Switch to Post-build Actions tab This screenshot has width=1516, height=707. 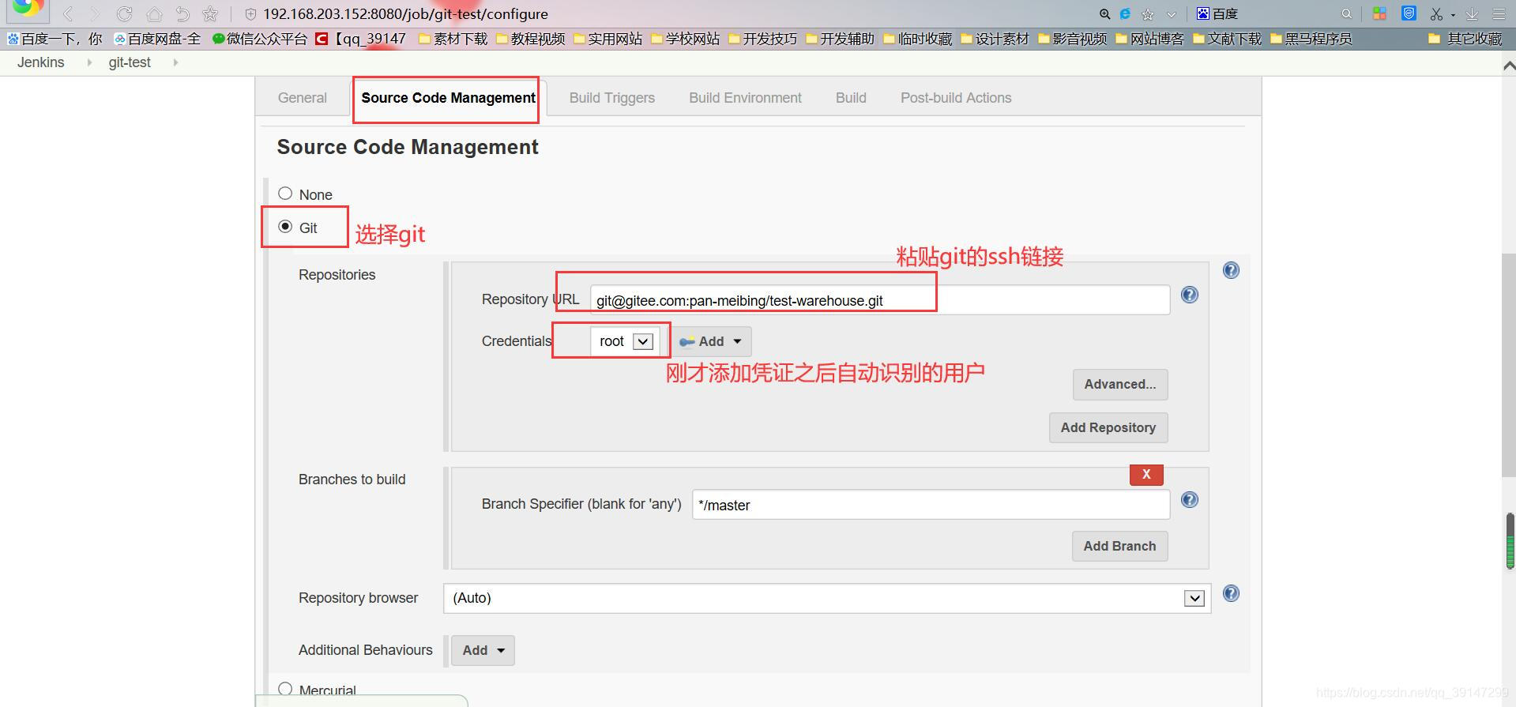click(956, 98)
